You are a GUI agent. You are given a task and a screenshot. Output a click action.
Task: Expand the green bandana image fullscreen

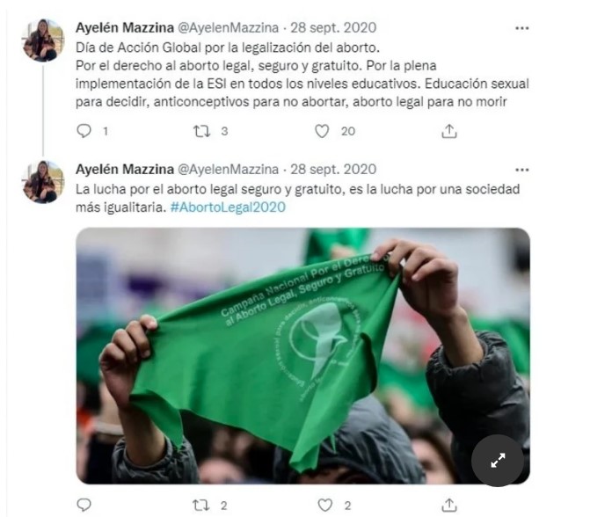498,461
